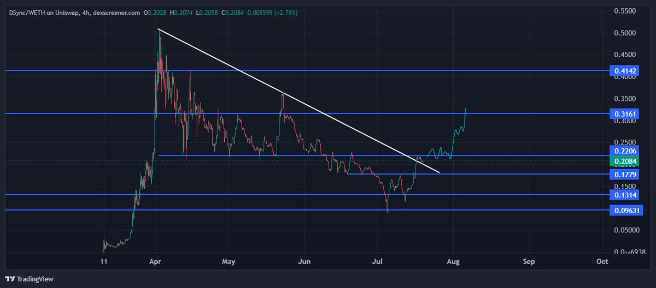Select the 0.1779 price level label
The image size is (656, 288).
(x=625, y=175)
